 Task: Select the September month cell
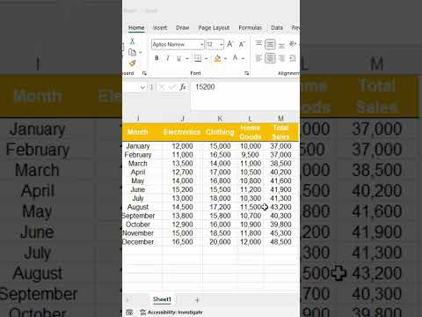coord(142,216)
